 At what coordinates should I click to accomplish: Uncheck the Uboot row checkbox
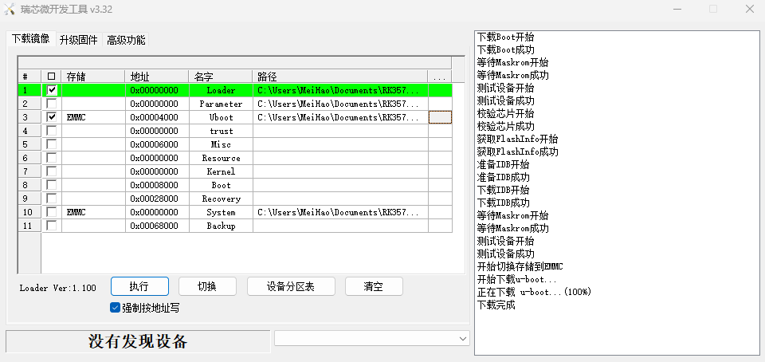click(x=52, y=117)
